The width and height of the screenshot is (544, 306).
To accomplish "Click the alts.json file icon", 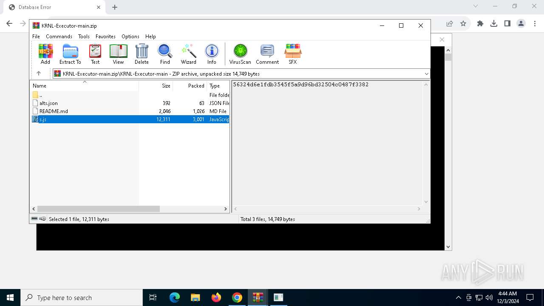I will click(35, 103).
